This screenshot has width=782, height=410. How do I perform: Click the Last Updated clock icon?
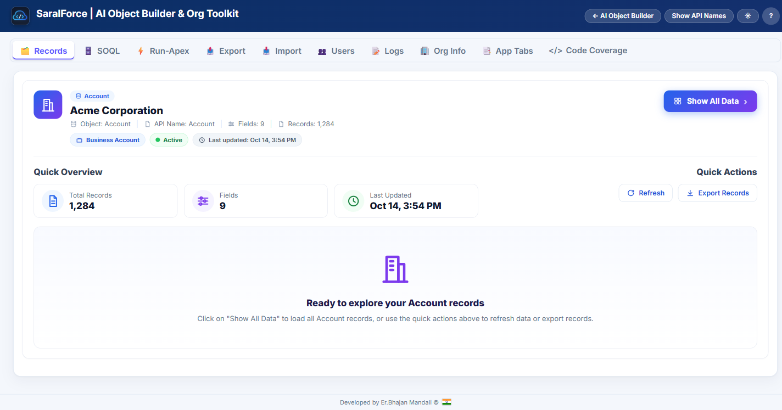pos(354,201)
